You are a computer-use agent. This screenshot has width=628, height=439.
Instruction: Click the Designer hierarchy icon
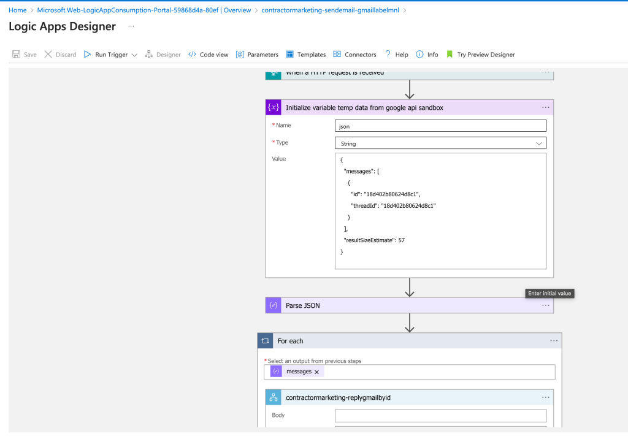pyautogui.click(x=148, y=55)
